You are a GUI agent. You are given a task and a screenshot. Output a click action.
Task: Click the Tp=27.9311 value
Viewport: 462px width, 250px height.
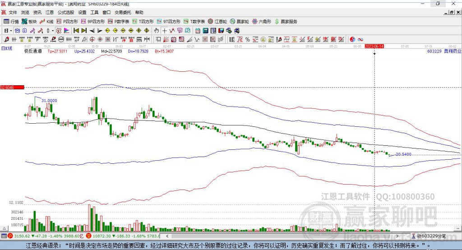pos(57,51)
